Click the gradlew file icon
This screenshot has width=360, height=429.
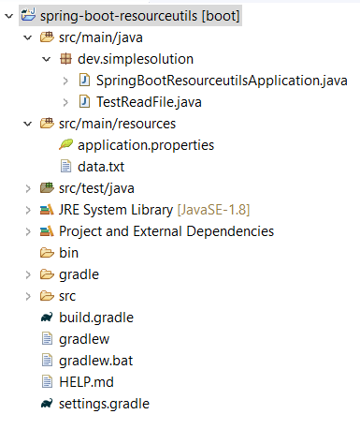pos(47,339)
